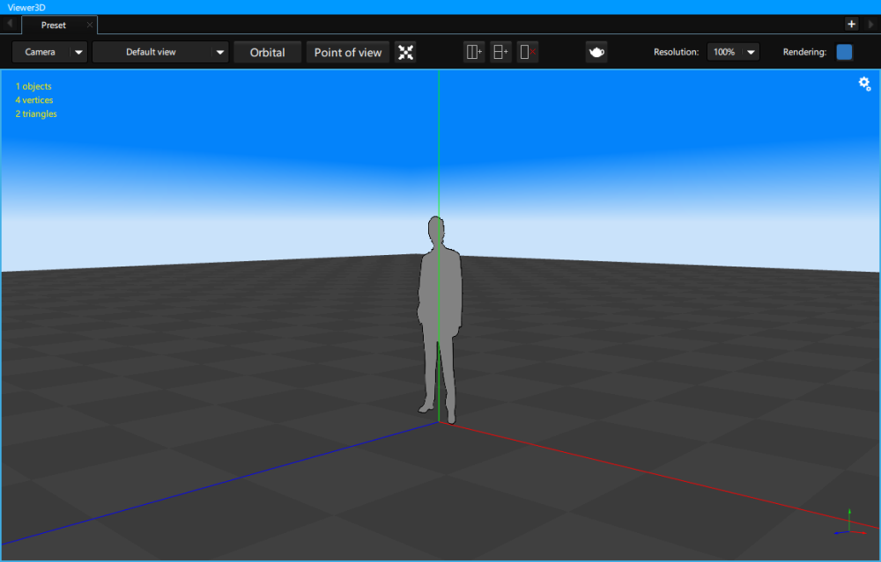Image resolution: width=881 pixels, height=562 pixels.
Task: Enable Orbital navigation mode
Action: 267,52
